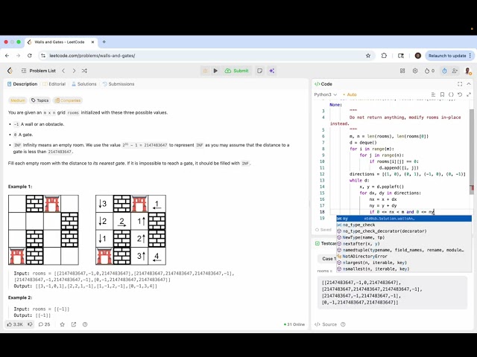The height and width of the screenshot is (357, 477).
Task: Bookmark this page in the address bar
Action: [368, 56]
